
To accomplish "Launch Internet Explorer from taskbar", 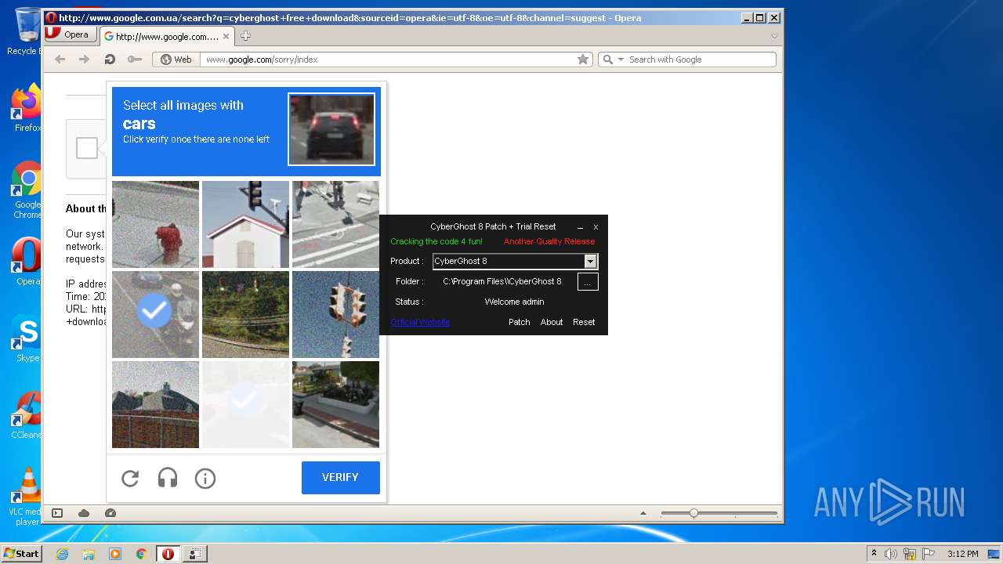I will [63, 554].
